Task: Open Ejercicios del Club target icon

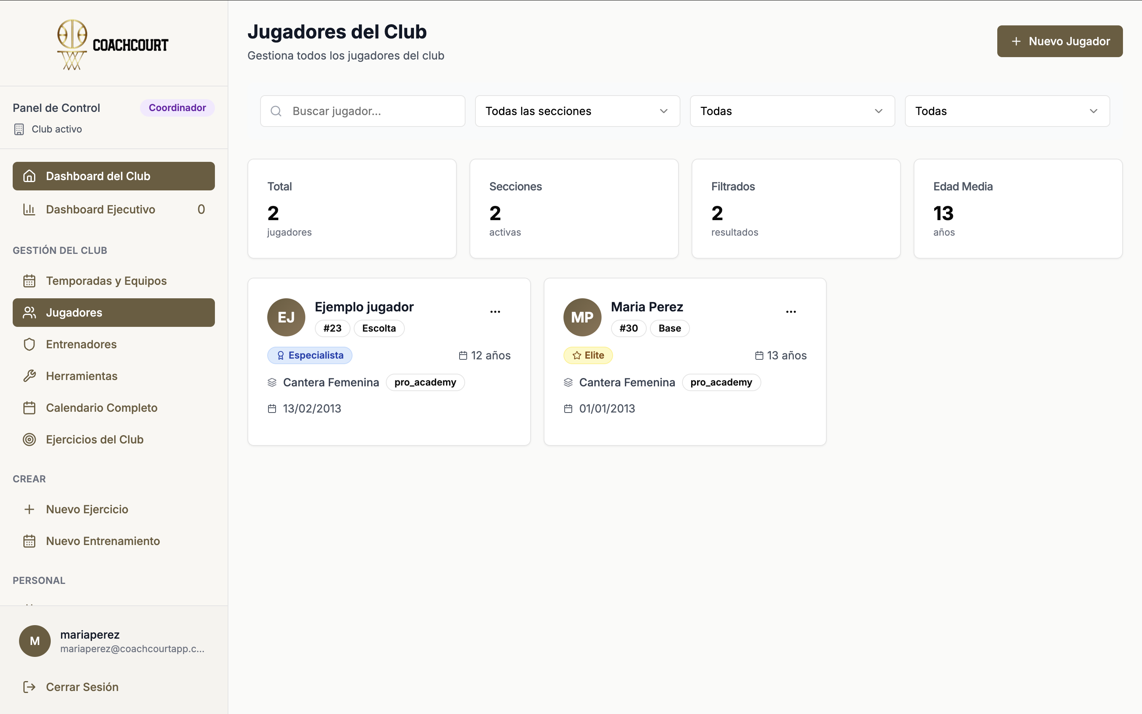Action: click(x=29, y=439)
